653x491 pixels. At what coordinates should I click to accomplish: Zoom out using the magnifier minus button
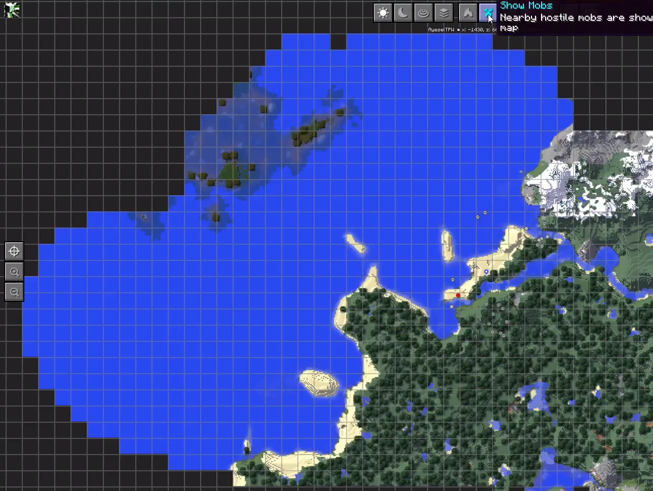pyautogui.click(x=14, y=291)
